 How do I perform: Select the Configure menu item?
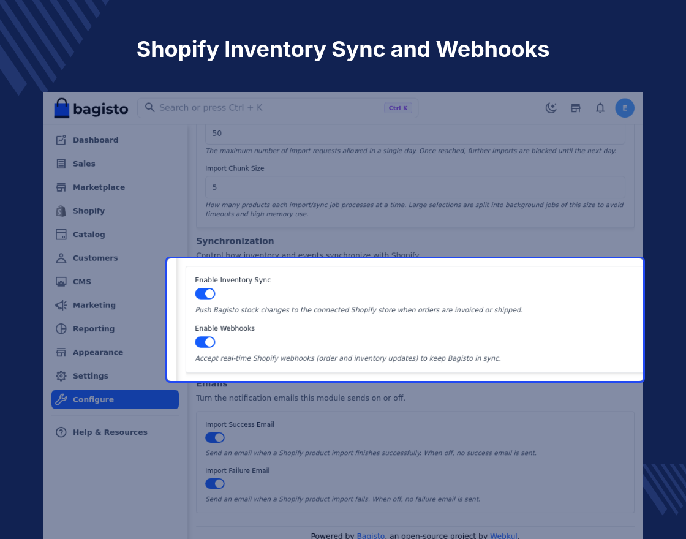pos(115,399)
